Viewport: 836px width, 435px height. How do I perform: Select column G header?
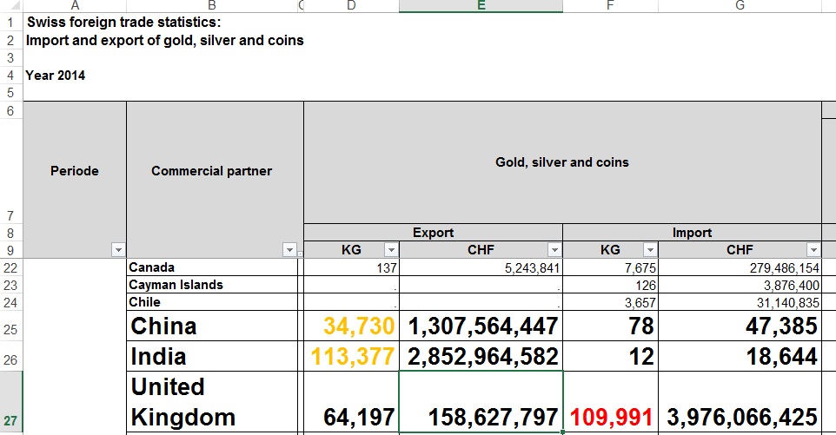(740, 6)
